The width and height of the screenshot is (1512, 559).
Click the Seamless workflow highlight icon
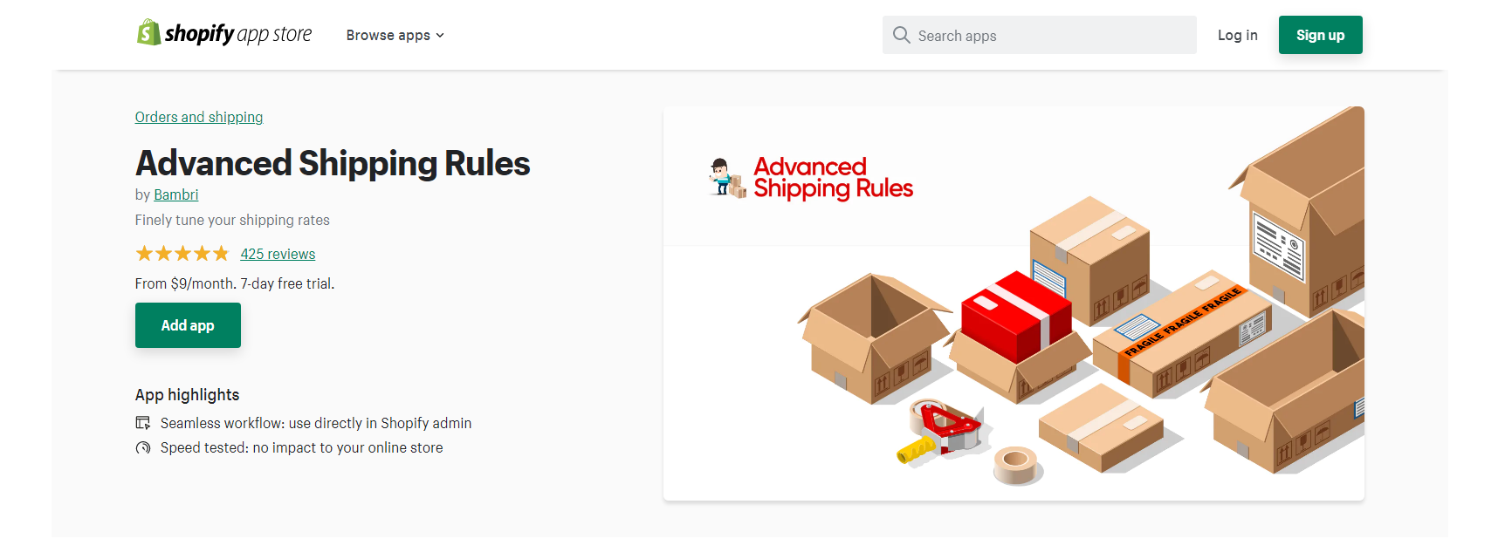(x=143, y=423)
